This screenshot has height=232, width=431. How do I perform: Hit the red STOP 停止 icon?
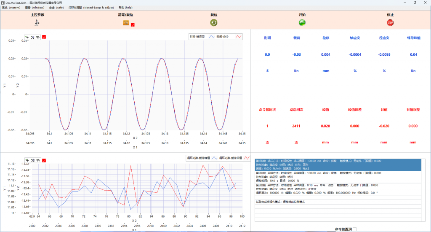tap(390, 23)
